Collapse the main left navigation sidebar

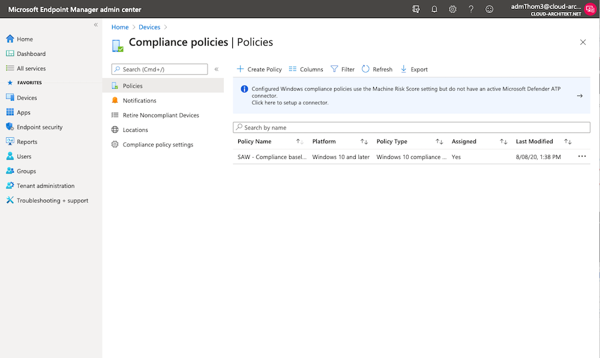point(95,25)
